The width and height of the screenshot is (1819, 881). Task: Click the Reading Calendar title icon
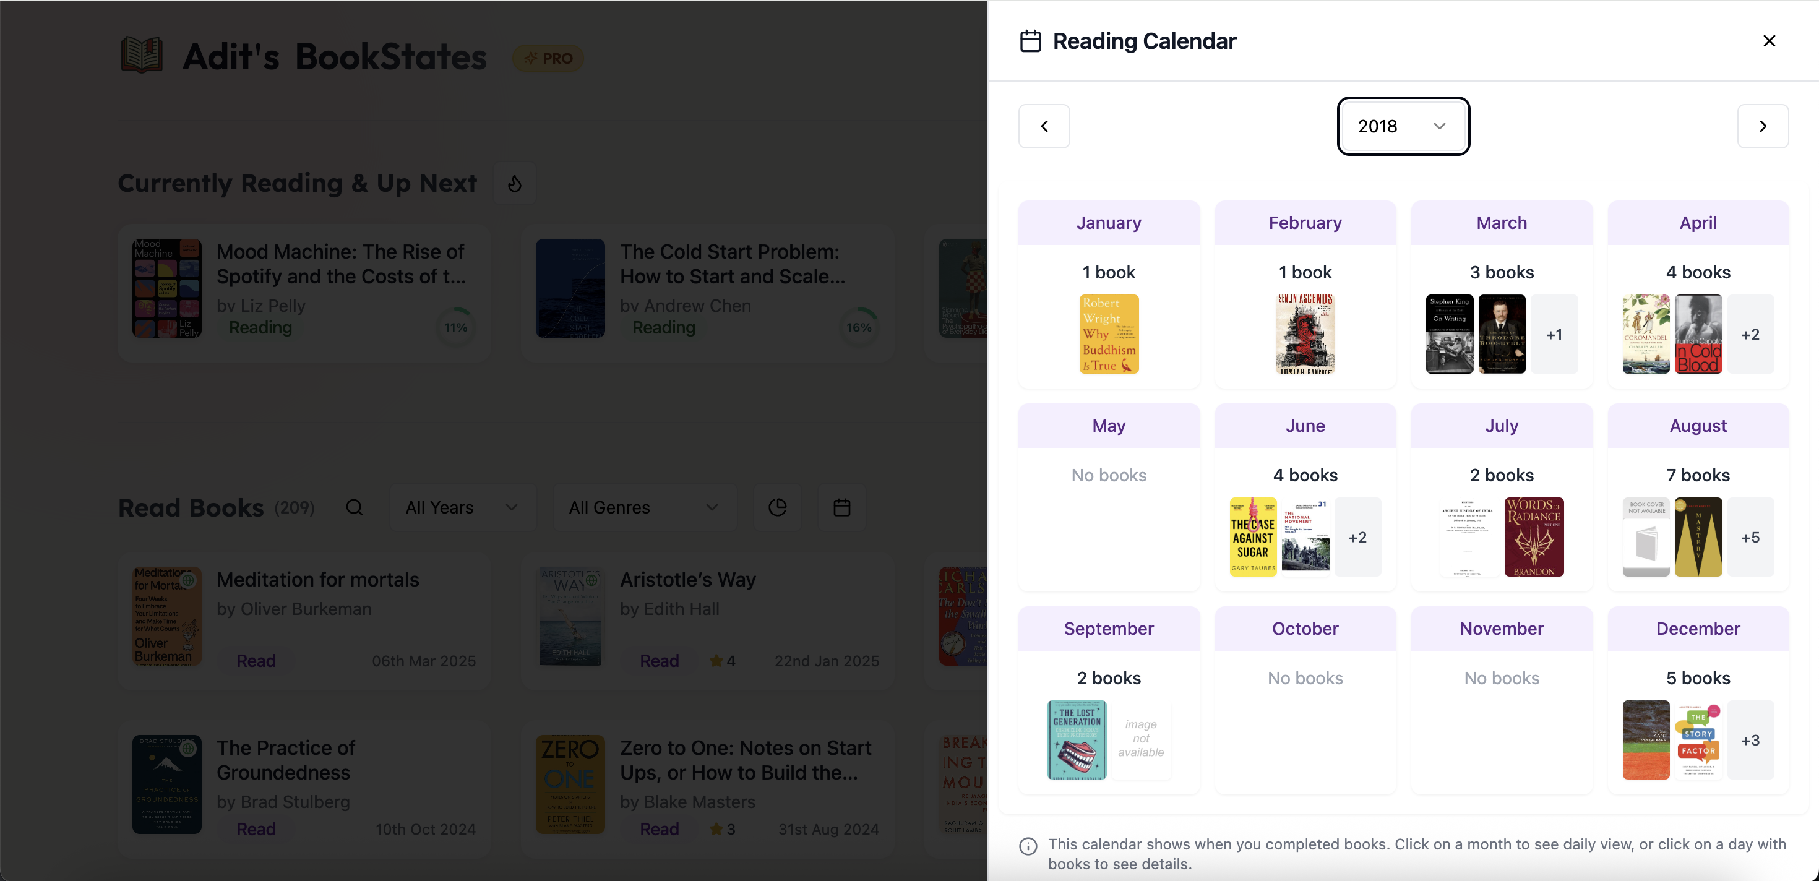[x=1030, y=41]
